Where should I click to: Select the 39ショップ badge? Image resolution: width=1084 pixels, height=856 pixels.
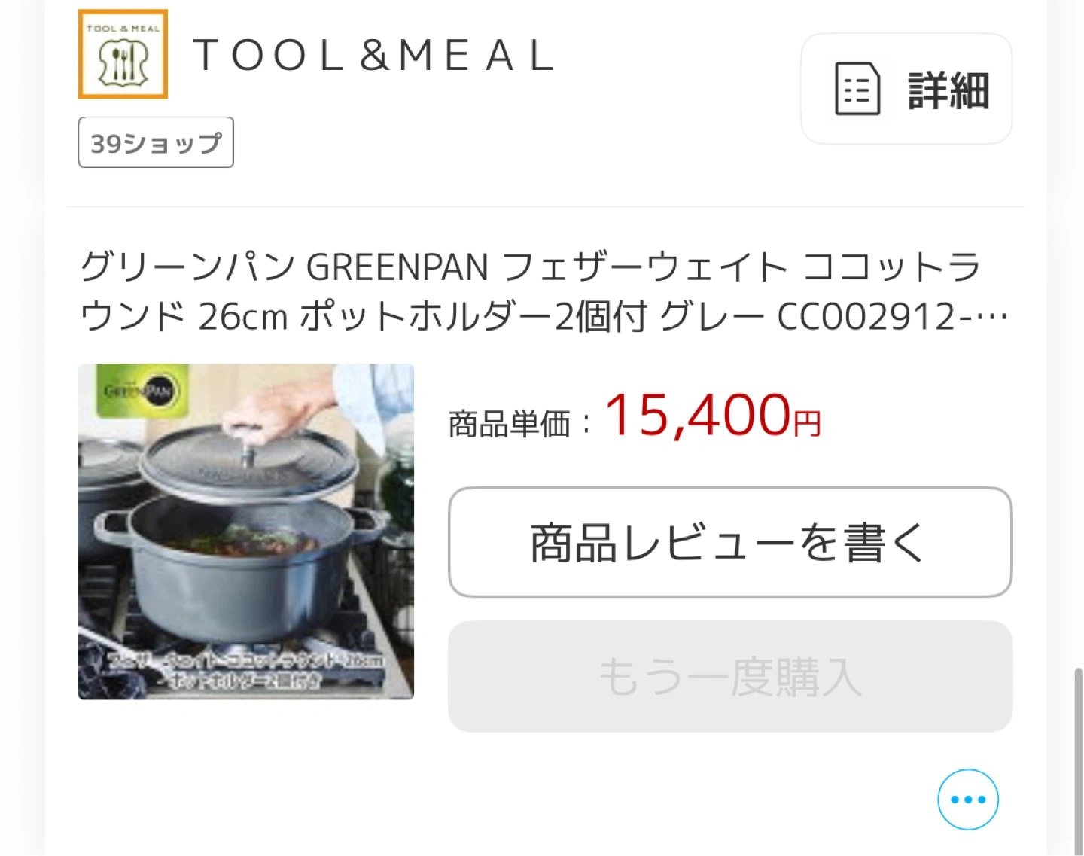(156, 142)
